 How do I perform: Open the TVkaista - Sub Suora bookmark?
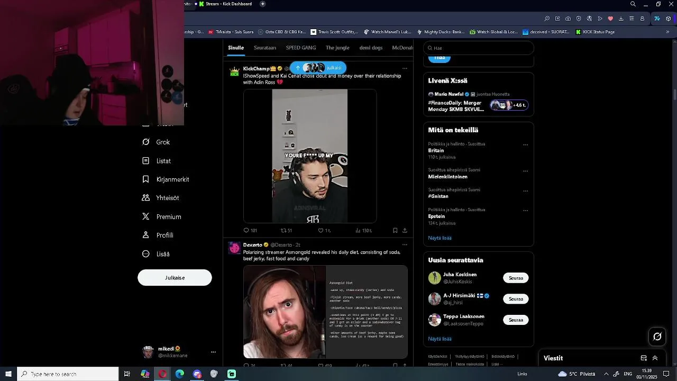pyautogui.click(x=231, y=32)
